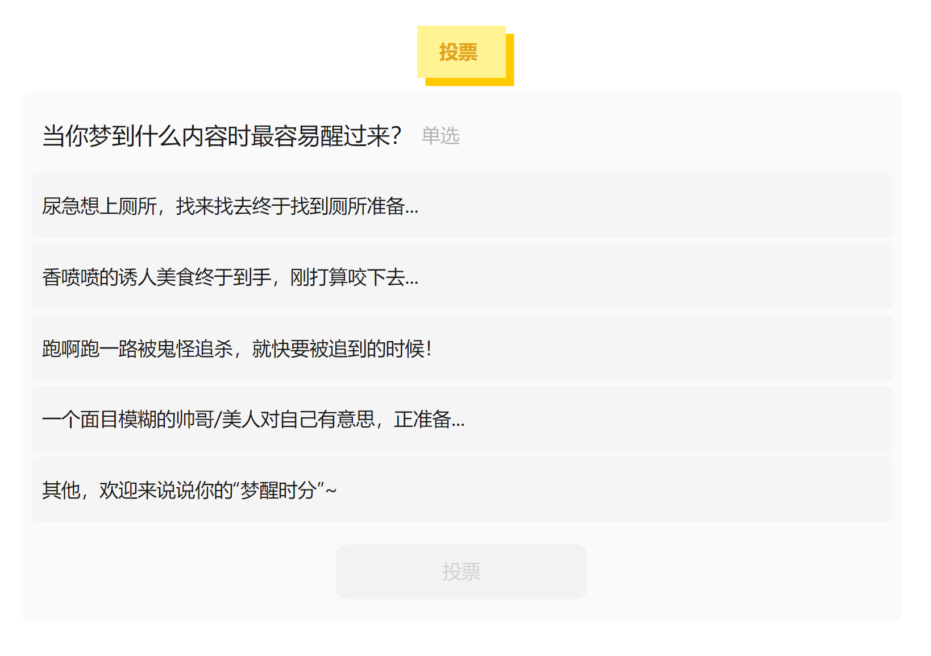Click the poll question title text
The height and width of the screenshot is (656, 931).
222,136
